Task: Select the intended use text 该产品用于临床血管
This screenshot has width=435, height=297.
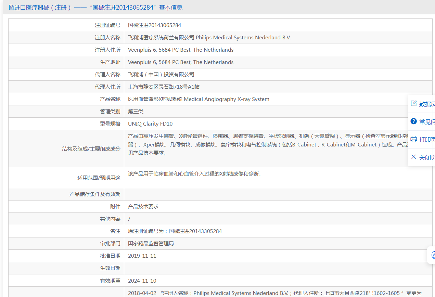Action: pyautogui.click(x=195, y=173)
